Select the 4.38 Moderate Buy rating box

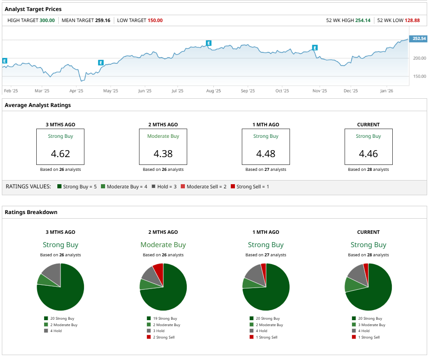[x=163, y=147]
